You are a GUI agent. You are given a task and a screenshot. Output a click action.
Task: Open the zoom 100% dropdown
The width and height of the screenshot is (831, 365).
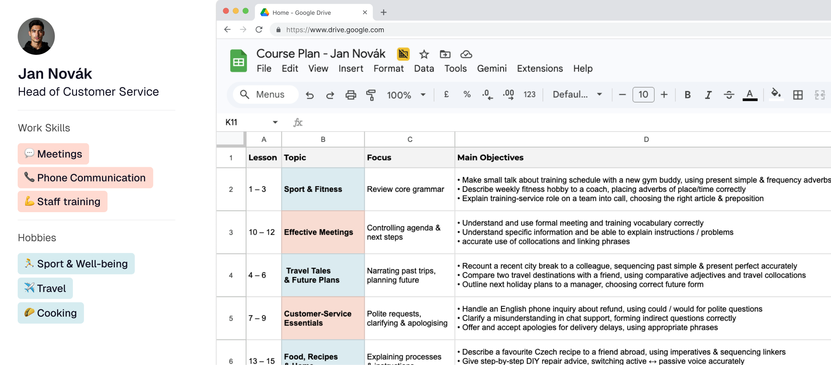point(406,95)
